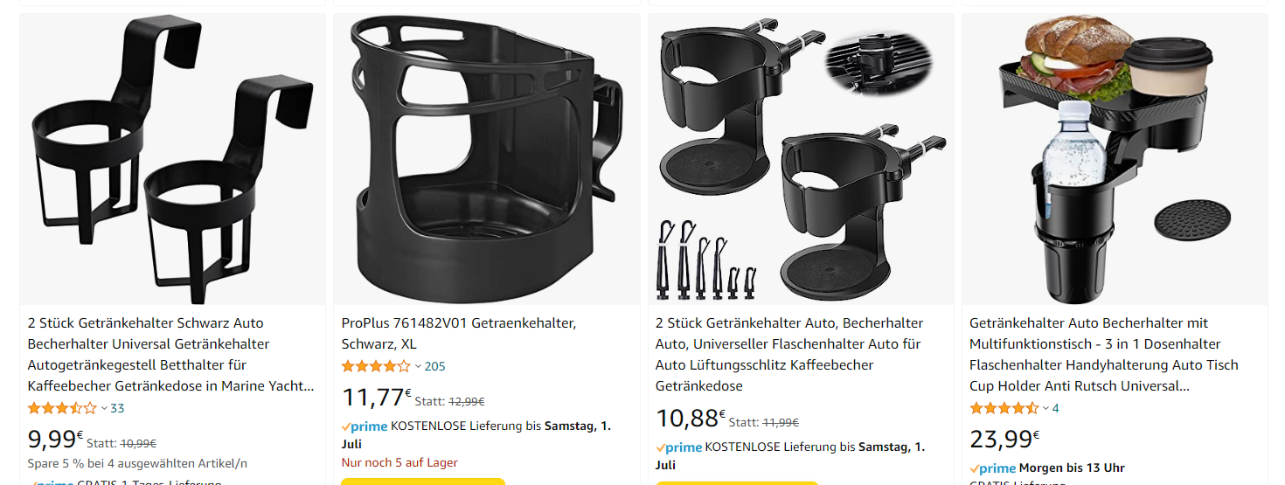Open the air vent cup holder image

(x=801, y=159)
